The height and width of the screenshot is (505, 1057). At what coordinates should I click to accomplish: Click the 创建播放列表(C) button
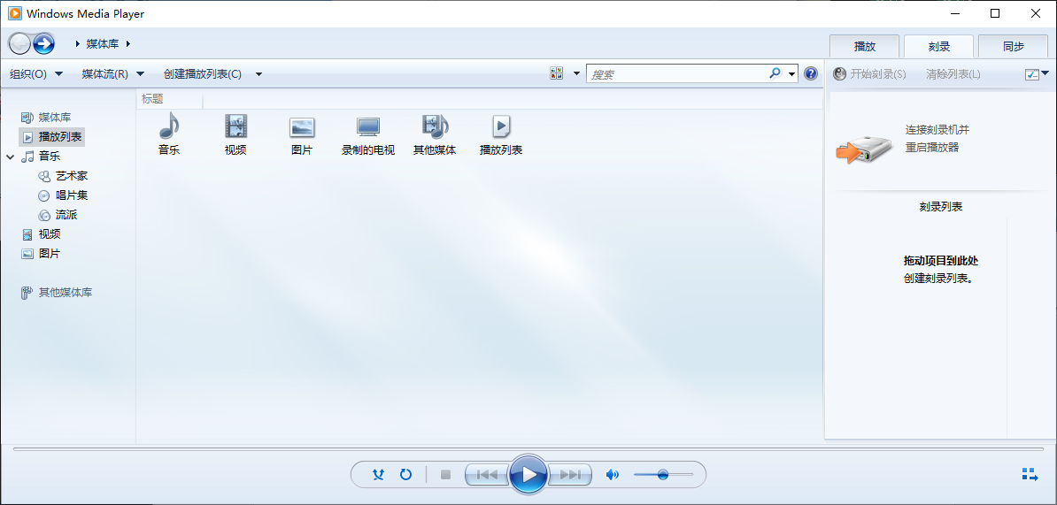202,74
